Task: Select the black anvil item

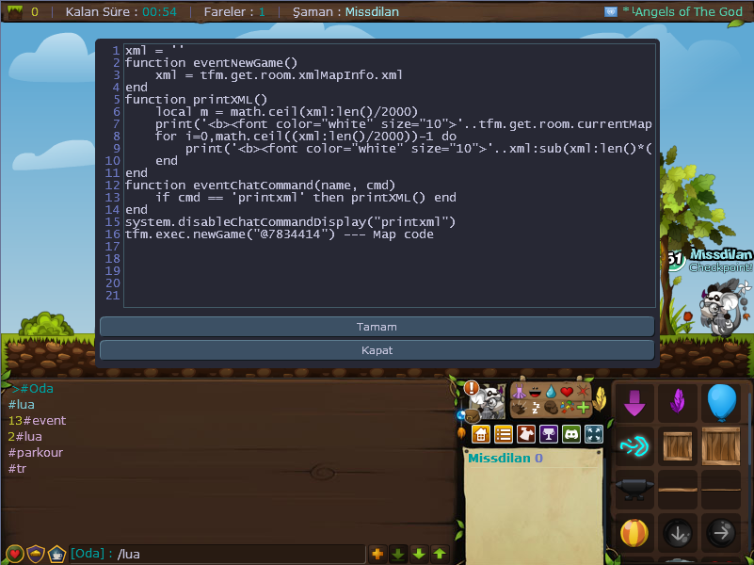Action: pyautogui.click(x=634, y=489)
